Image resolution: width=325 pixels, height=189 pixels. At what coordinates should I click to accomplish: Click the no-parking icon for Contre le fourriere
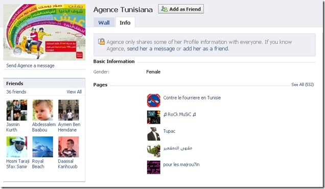coord(154,101)
